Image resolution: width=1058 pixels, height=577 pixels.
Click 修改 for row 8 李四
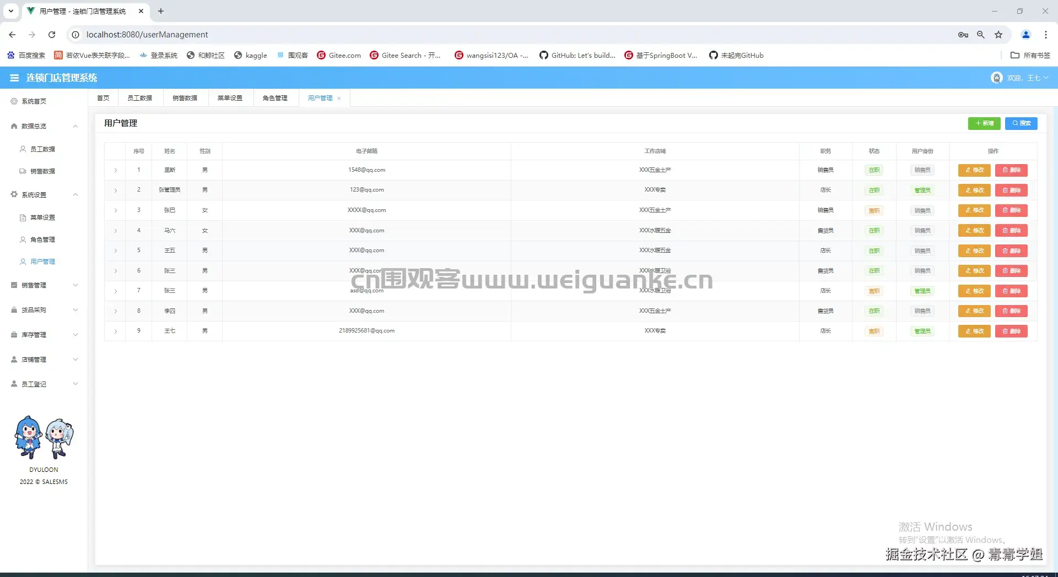pos(974,311)
